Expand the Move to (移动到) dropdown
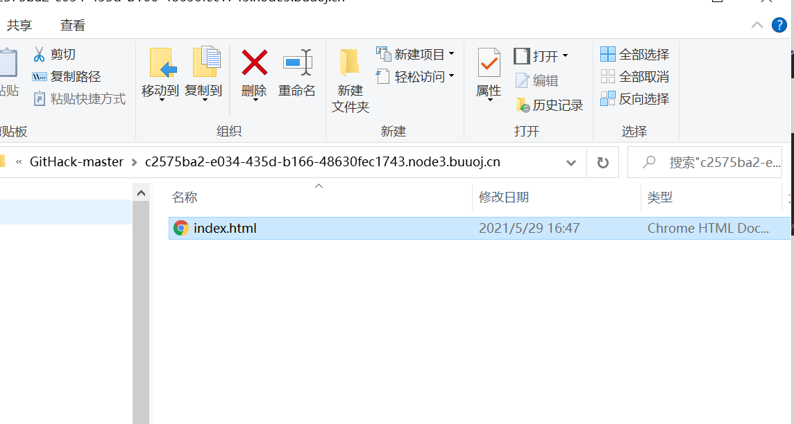794x424 pixels. 160,100
